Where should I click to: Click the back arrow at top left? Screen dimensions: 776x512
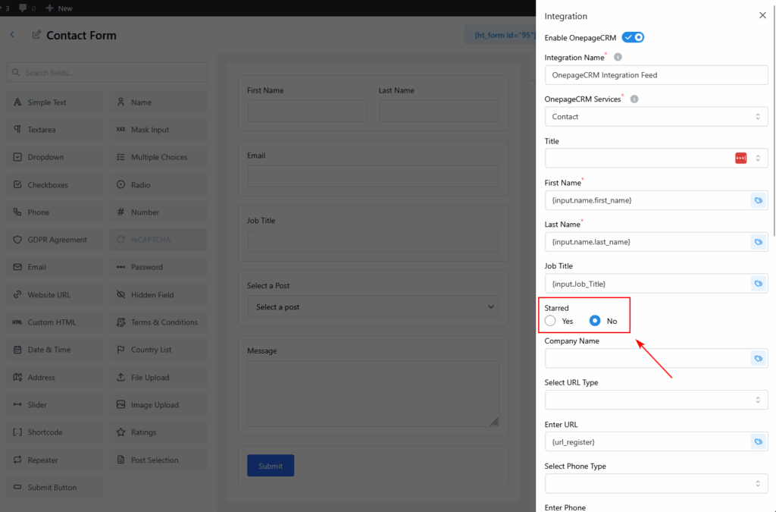click(12, 35)
